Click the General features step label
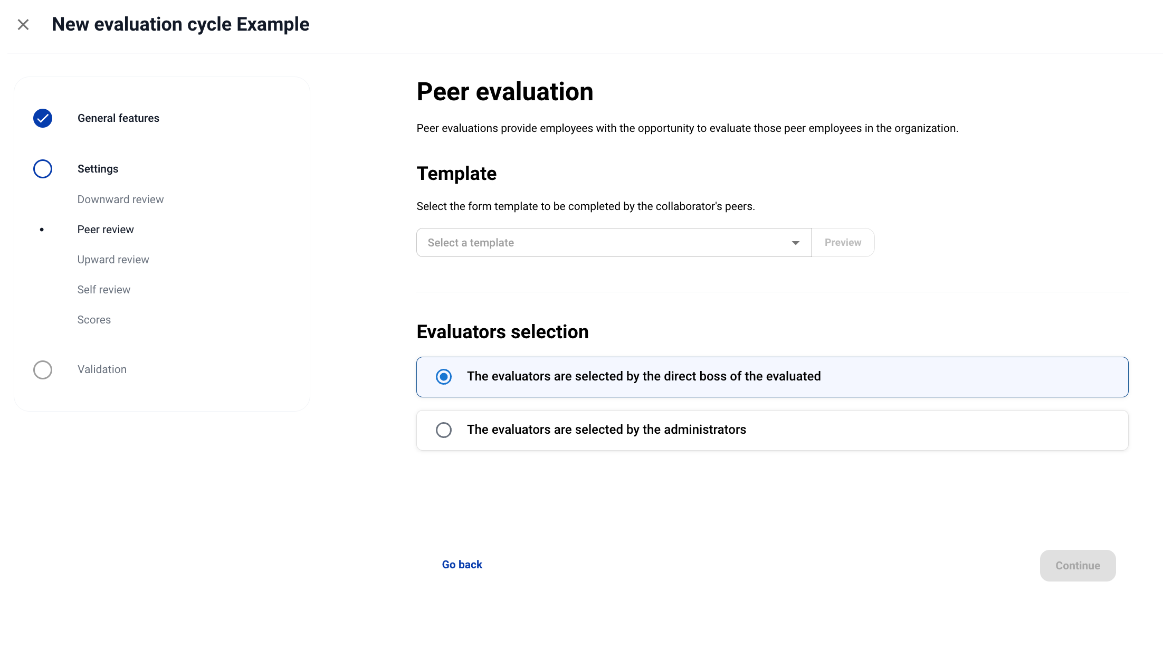 point(118,118)
